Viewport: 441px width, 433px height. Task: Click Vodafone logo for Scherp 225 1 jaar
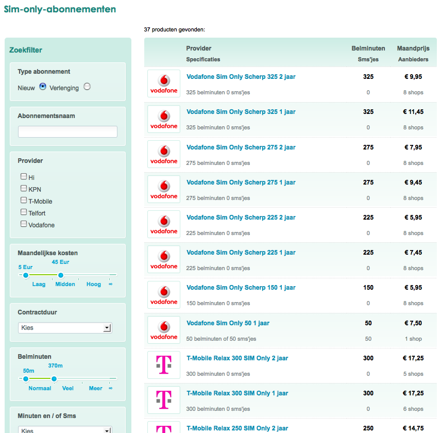click(164, 259)
